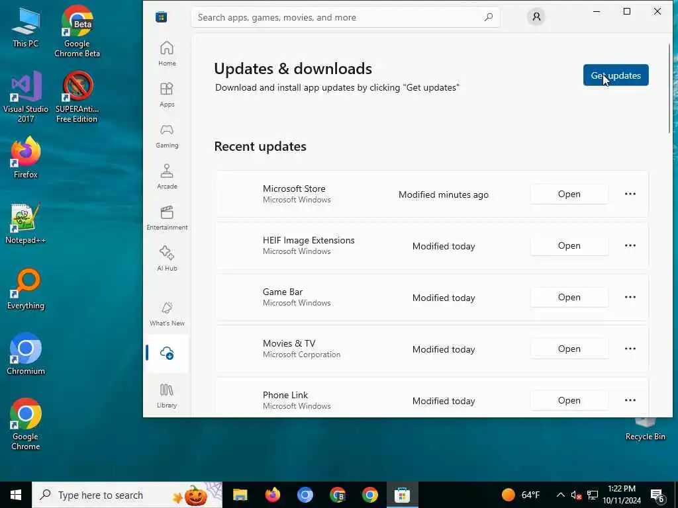Open the user profile account icon
The height and width of the screenshot is (508, 678).
pos(536,17)
